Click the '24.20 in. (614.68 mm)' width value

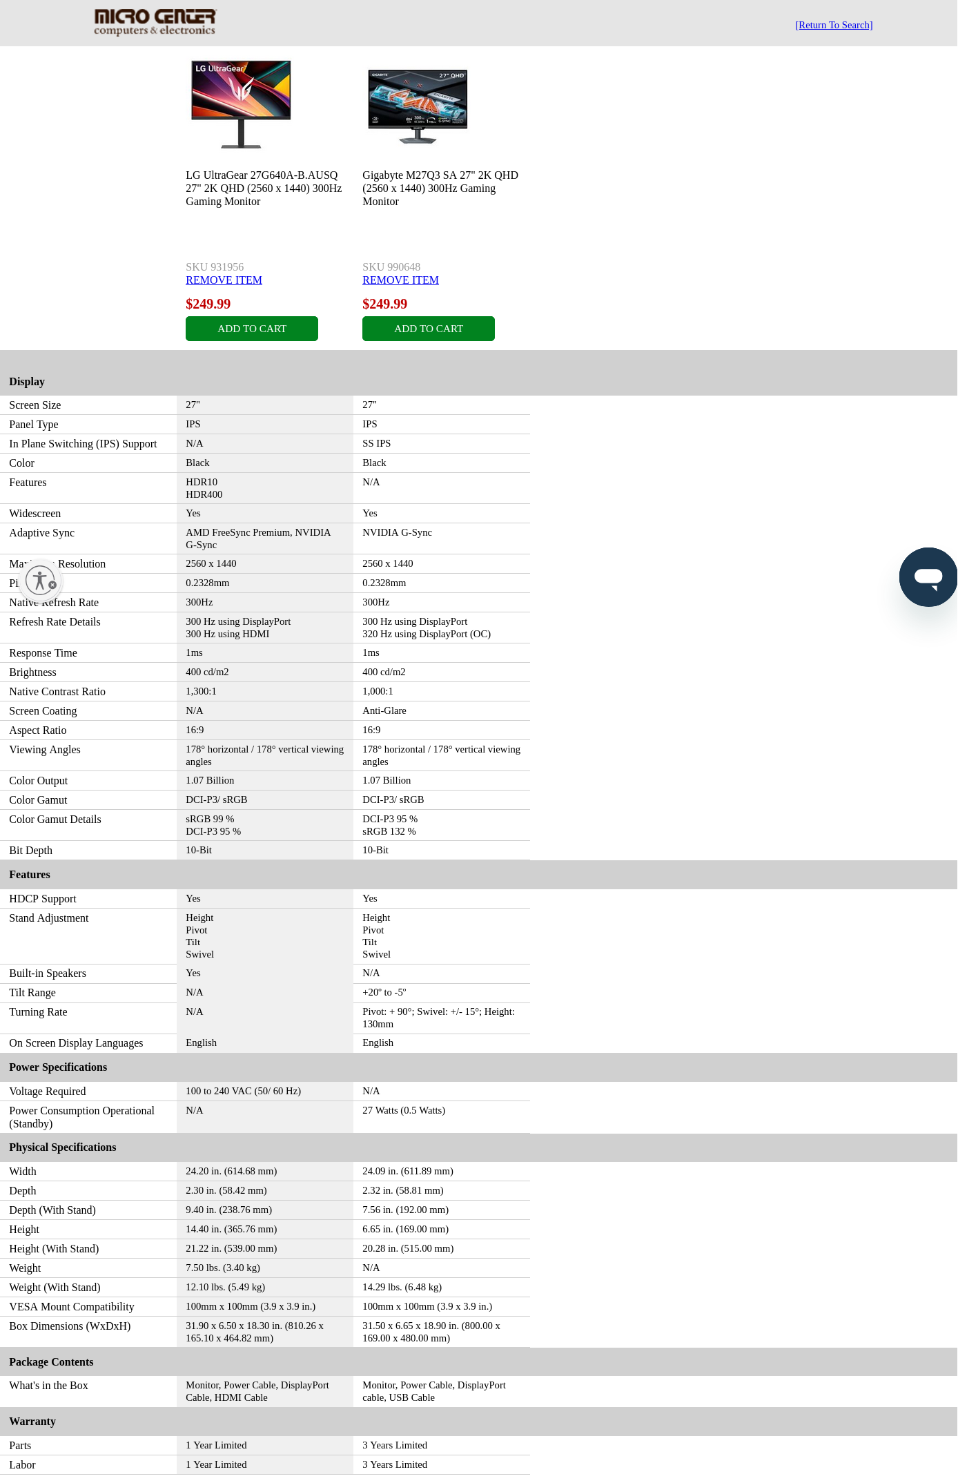click(231, 1171)
